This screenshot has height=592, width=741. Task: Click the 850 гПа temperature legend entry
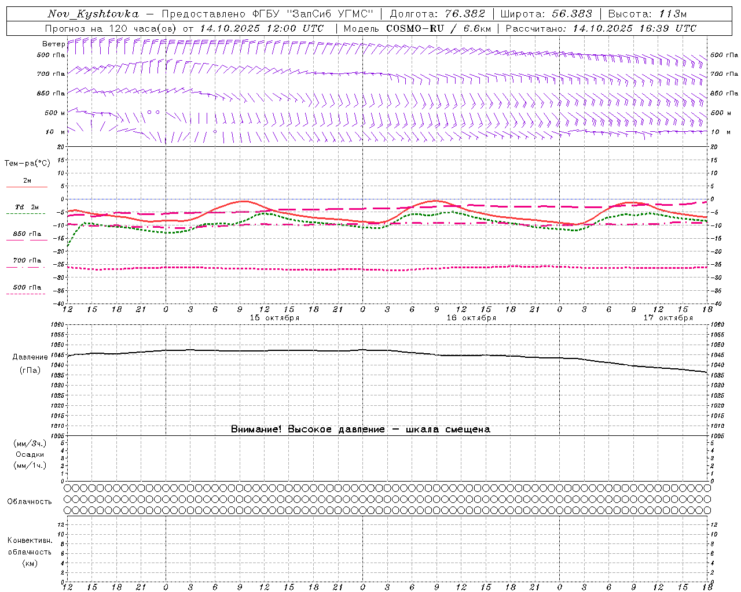27,234
